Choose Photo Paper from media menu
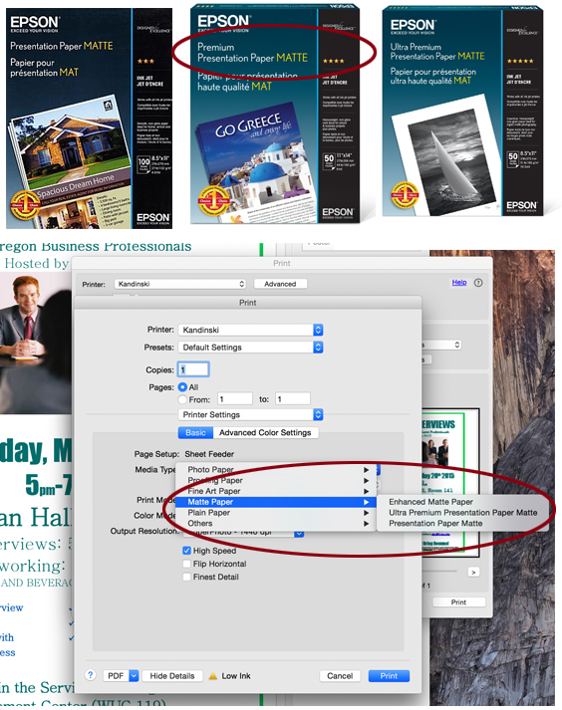562x710 pixels. 276,470
